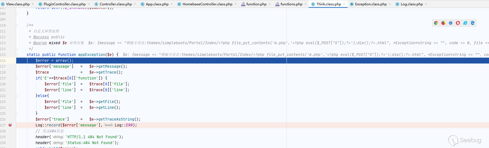Viewport: 489px width, 148px height.
Task: Close the Controller.class.php tab
Action: click(135, 4)
